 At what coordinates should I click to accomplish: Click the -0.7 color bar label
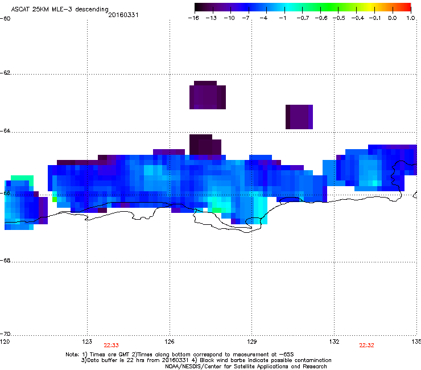click(x=303, y=18)
